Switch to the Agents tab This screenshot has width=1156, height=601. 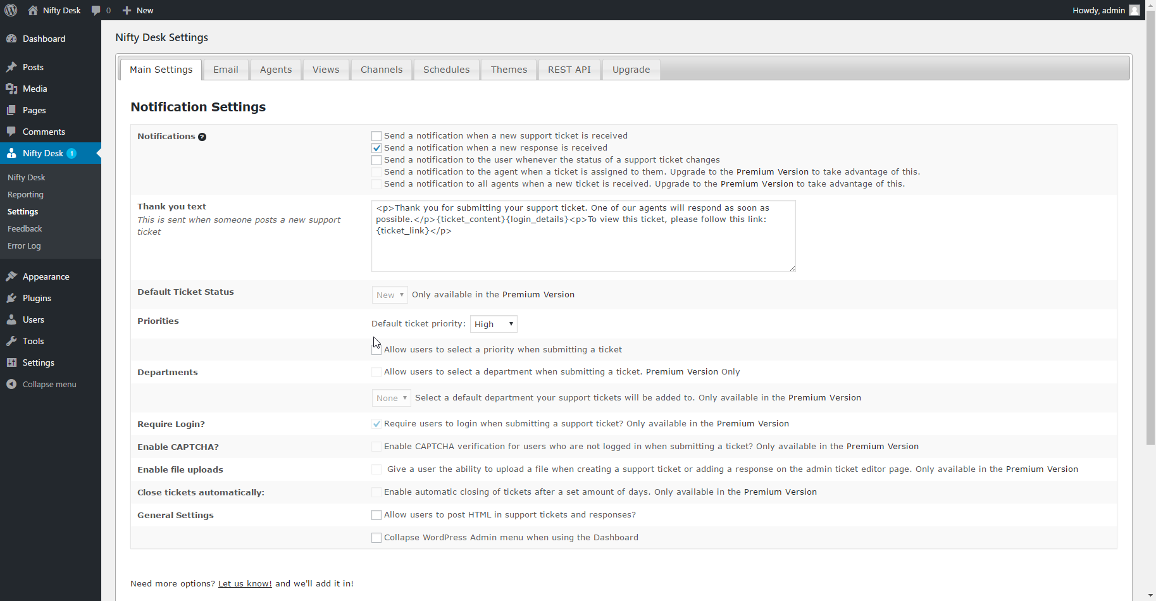[276, 70]
